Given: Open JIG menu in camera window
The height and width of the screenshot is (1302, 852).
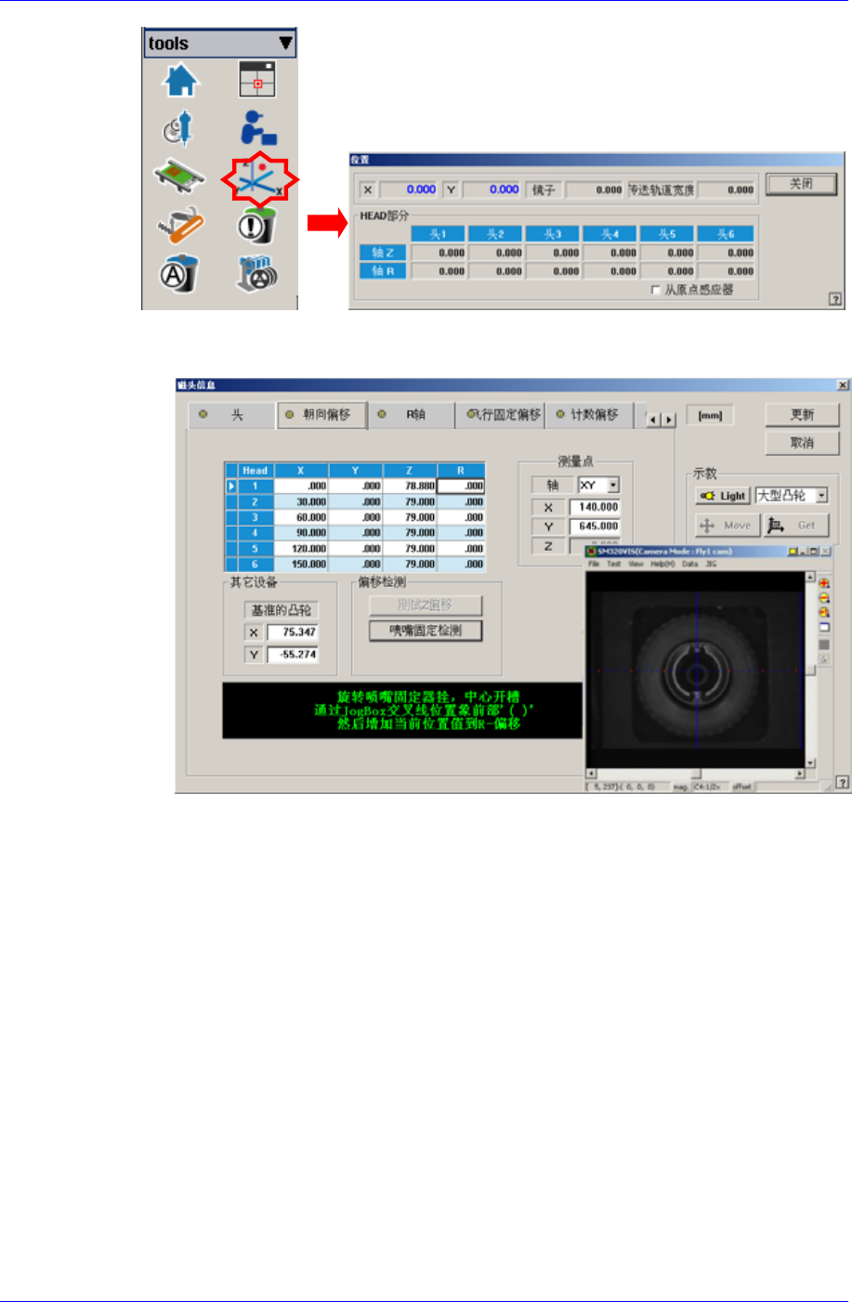Looking at the screenshot, I should 712,564.
